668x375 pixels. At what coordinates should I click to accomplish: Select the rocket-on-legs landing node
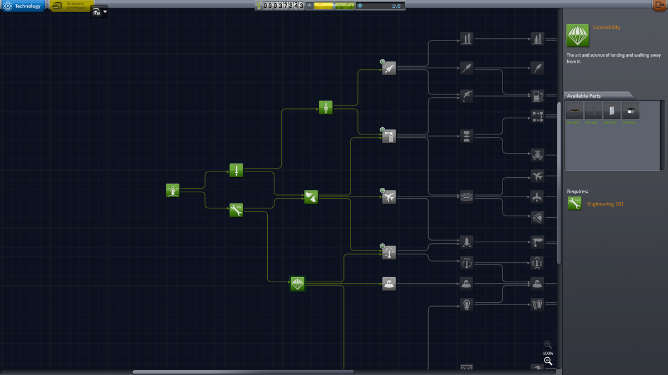coord(466,242)
